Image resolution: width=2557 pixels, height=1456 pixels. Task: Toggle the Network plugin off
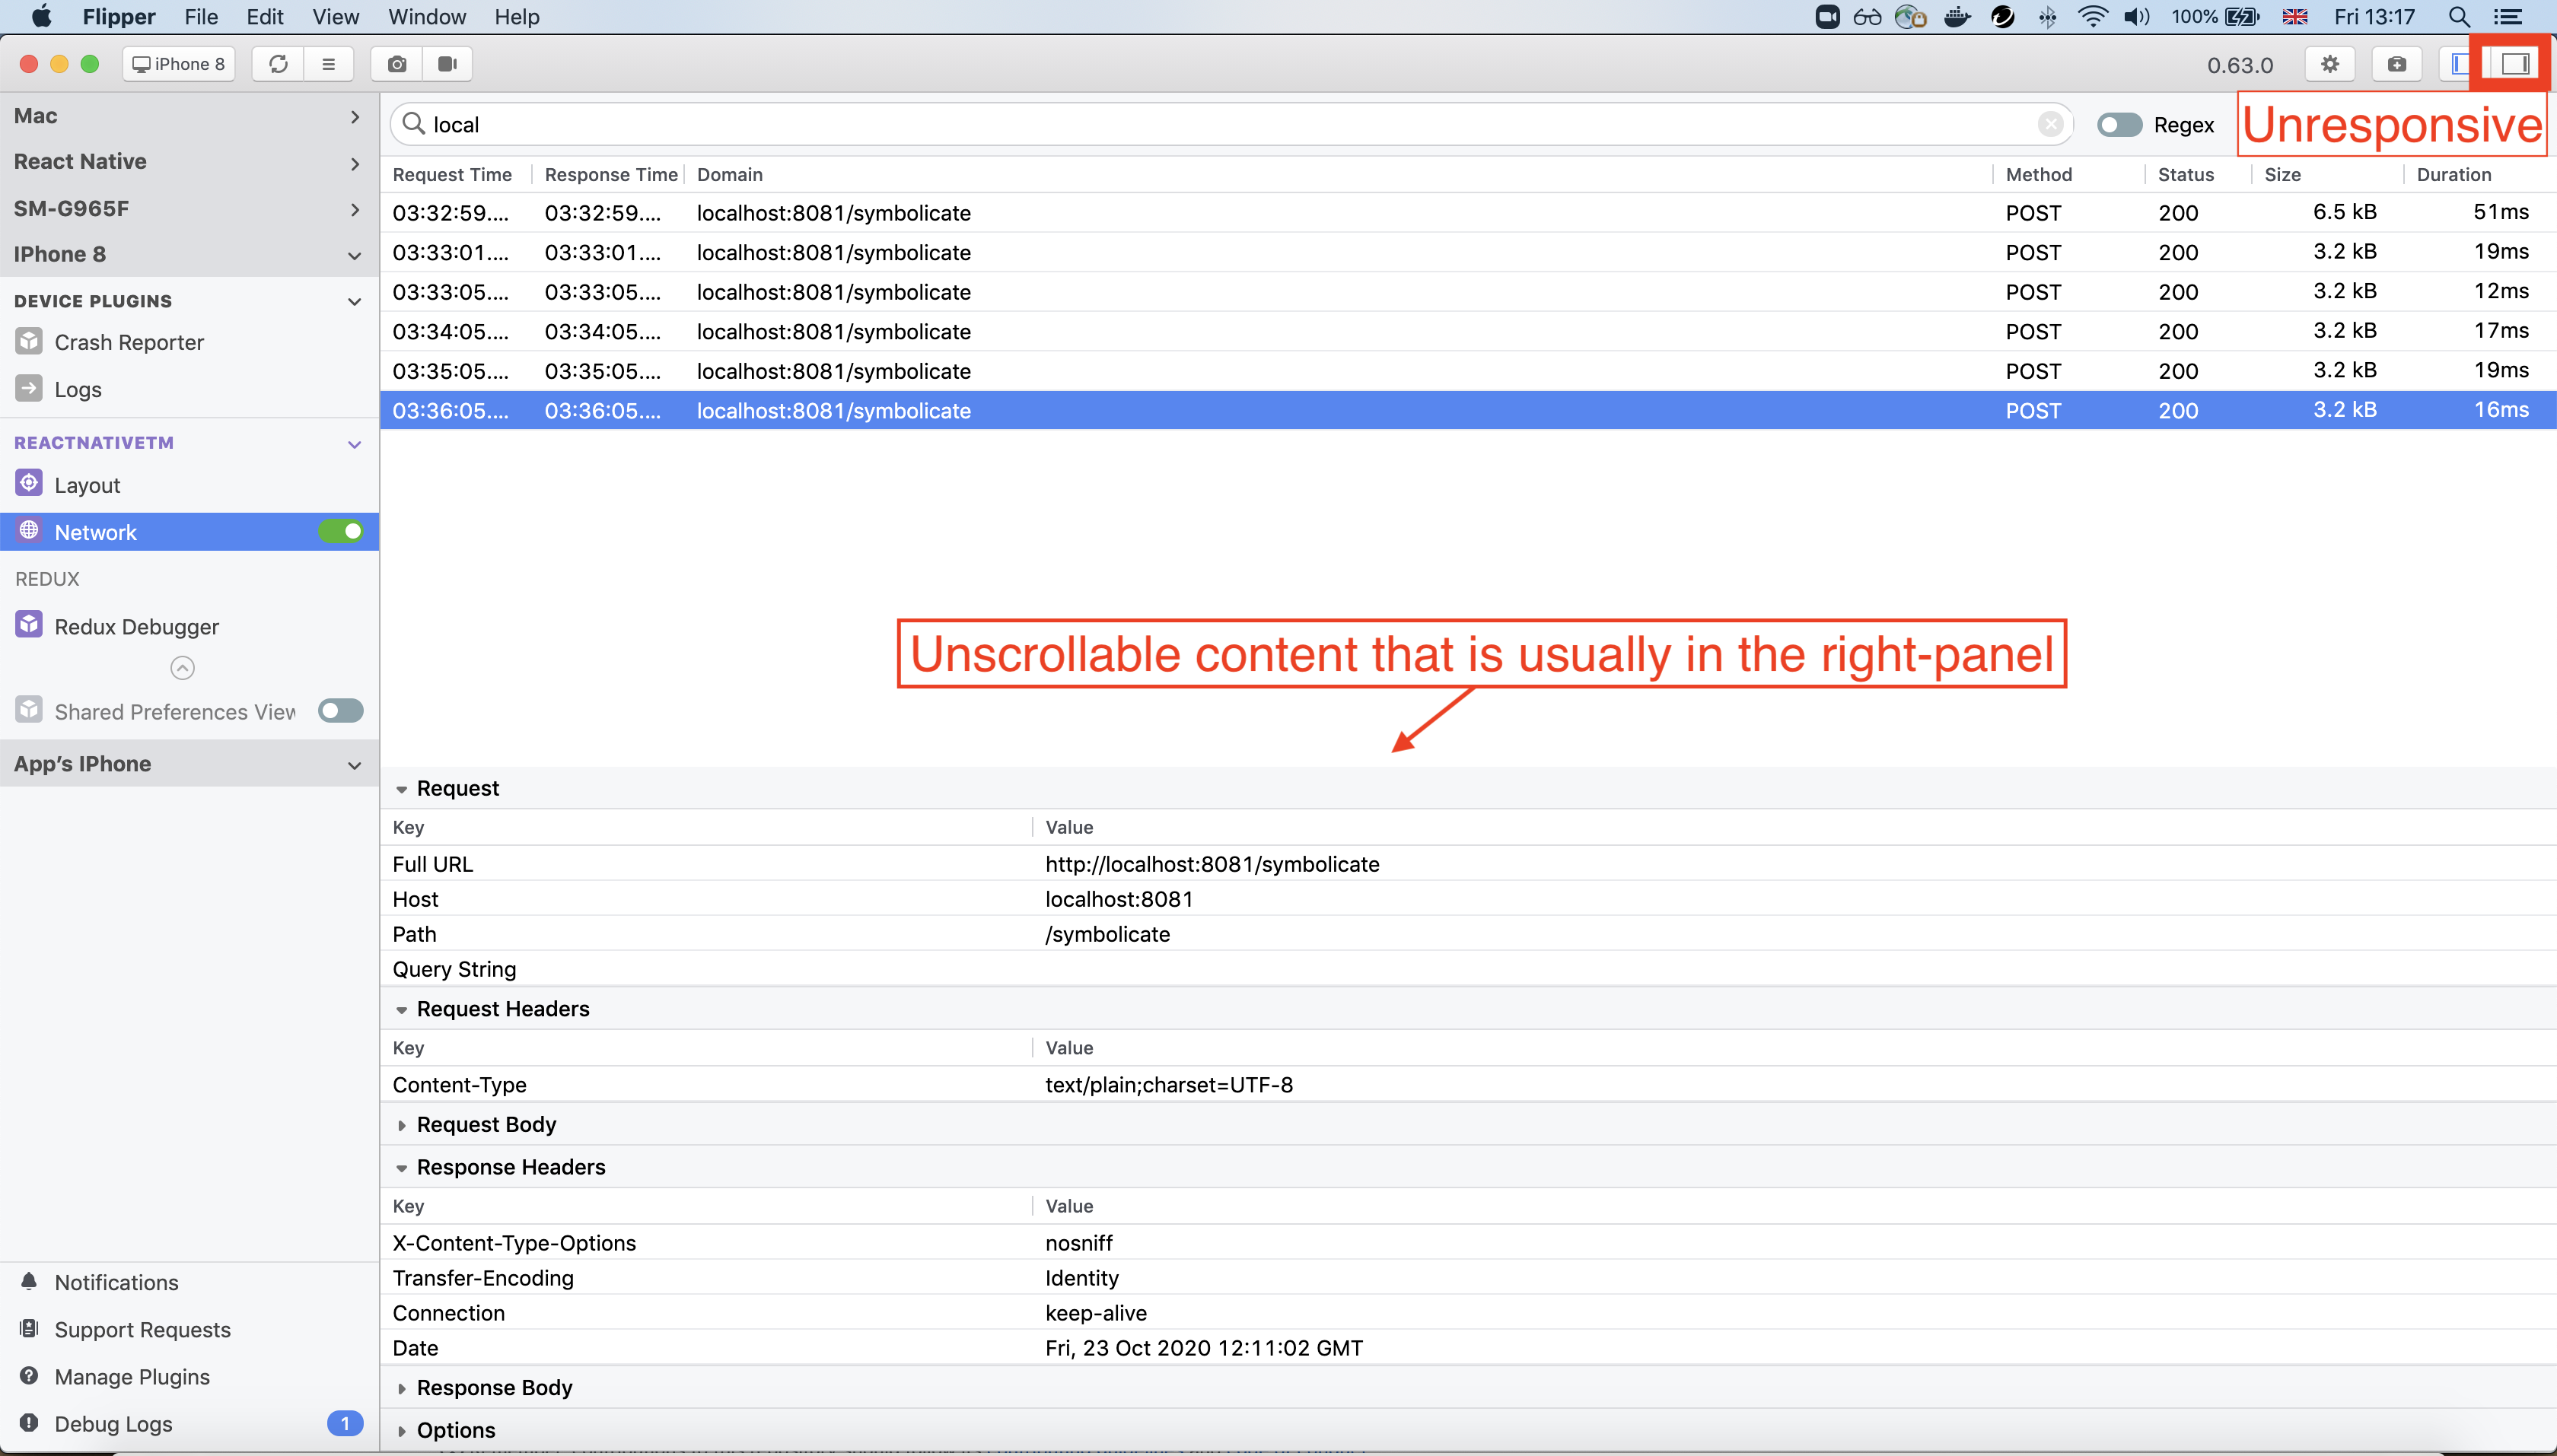point(340,531)
